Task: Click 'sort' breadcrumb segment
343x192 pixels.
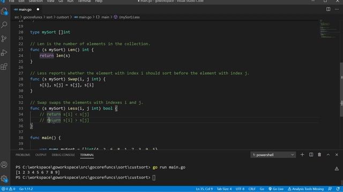Action: point(49,17)
